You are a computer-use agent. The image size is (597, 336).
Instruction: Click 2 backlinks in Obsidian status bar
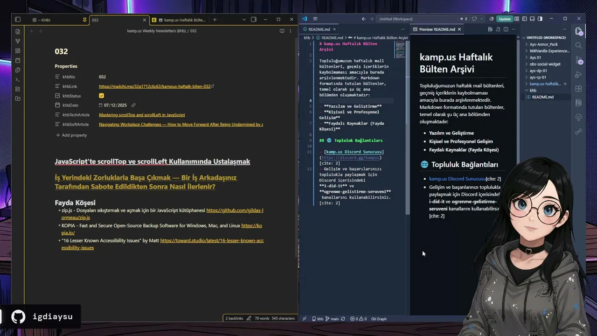pos(234,318)
